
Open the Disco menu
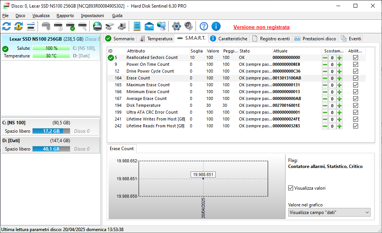pyautogui.click(x=20, y=16)
